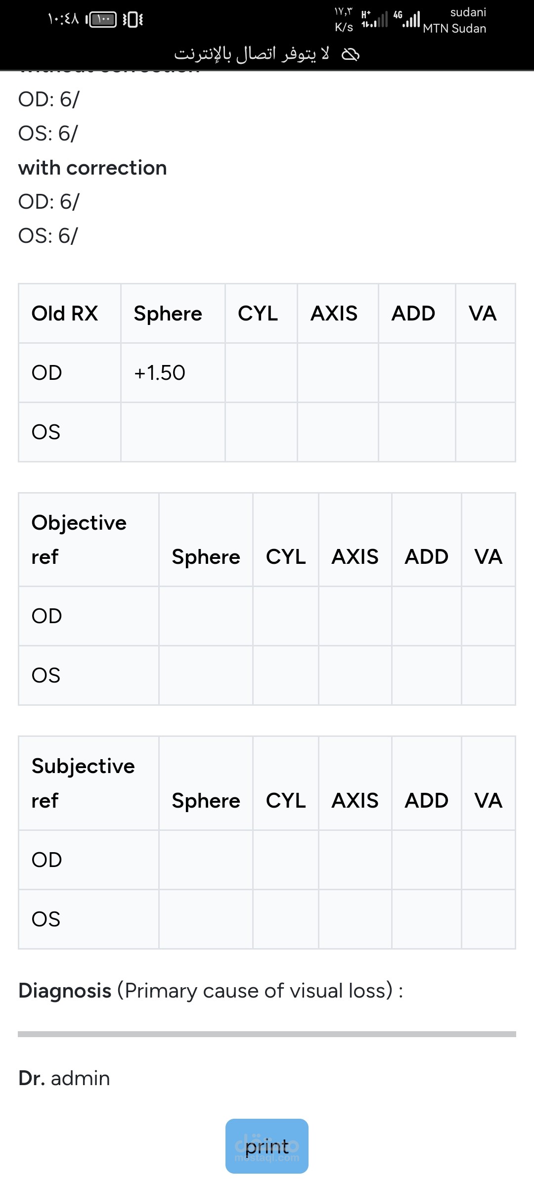The width and height of the screenshot is (534, 1187).
Task: Tap the Diagnosis underline field
Action: tap(267, 1034)
